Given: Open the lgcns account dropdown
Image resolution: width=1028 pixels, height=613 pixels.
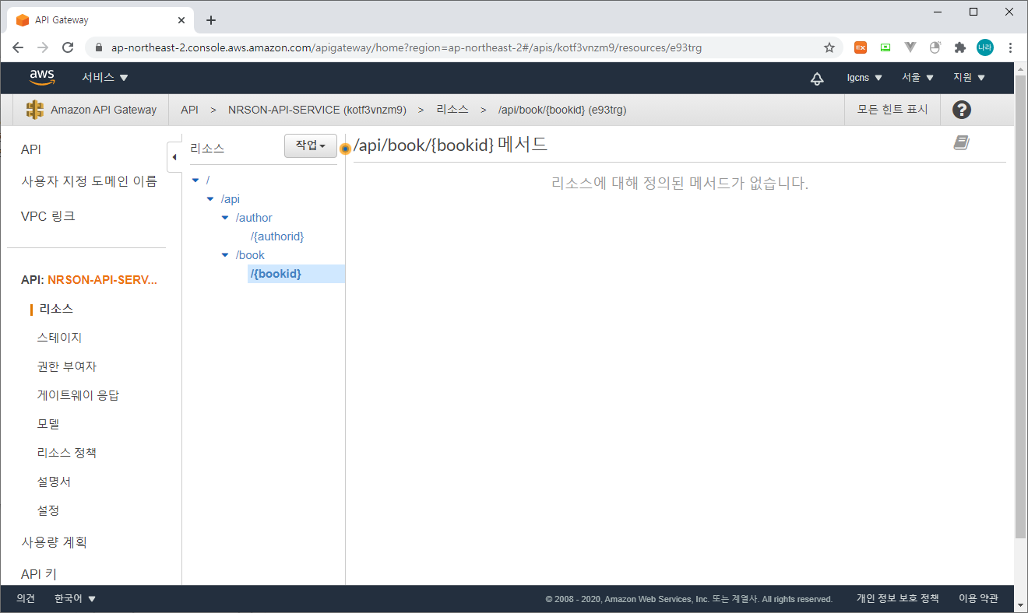Looking at the screenshot, I should pyautogui.click(x=864, y=78).
